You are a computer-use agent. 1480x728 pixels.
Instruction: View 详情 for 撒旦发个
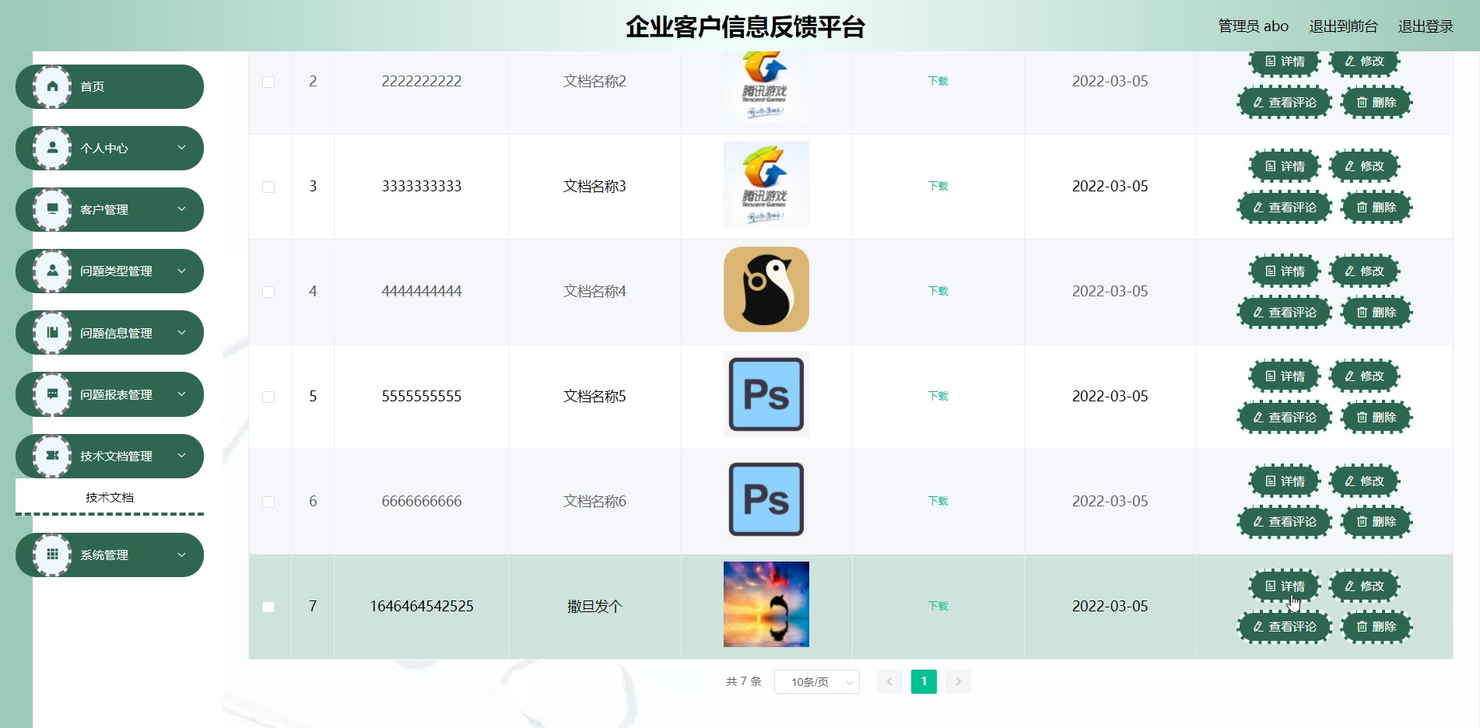[1285, 586]
